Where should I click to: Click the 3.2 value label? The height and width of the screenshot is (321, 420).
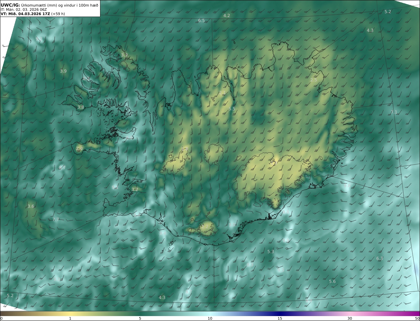[x=135, y=190]
